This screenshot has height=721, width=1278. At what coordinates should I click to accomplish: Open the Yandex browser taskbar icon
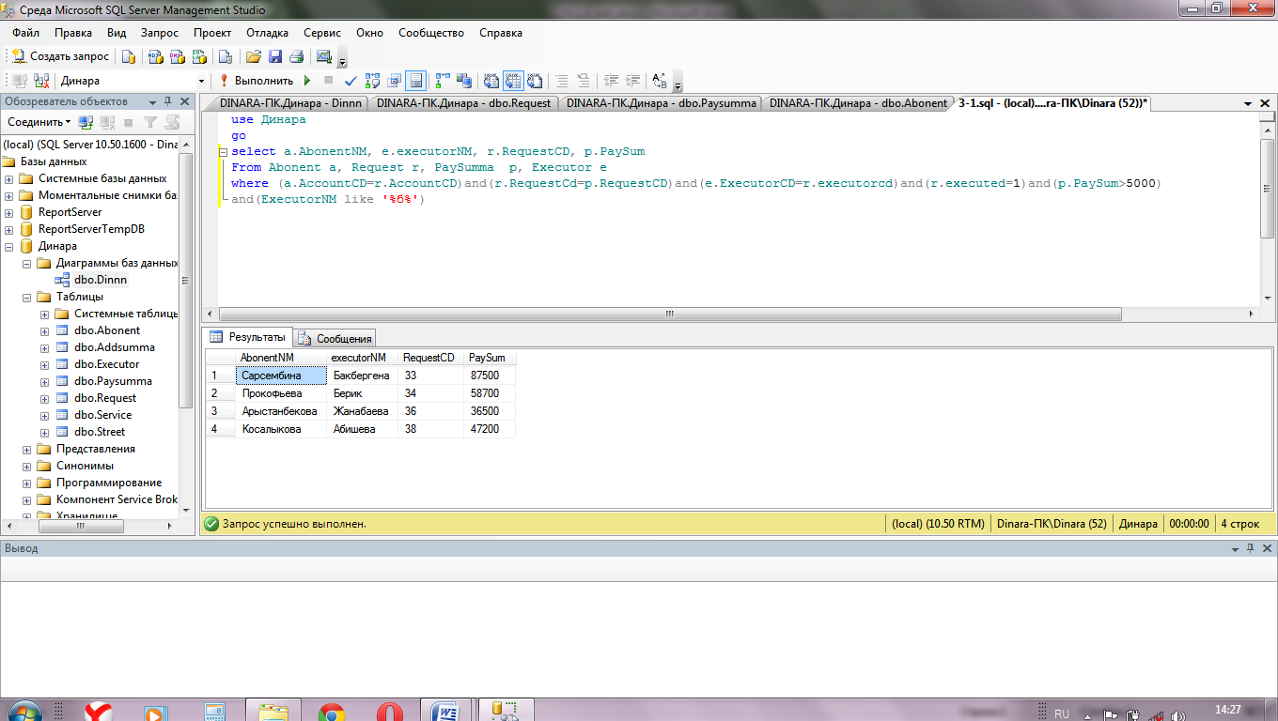100,713
